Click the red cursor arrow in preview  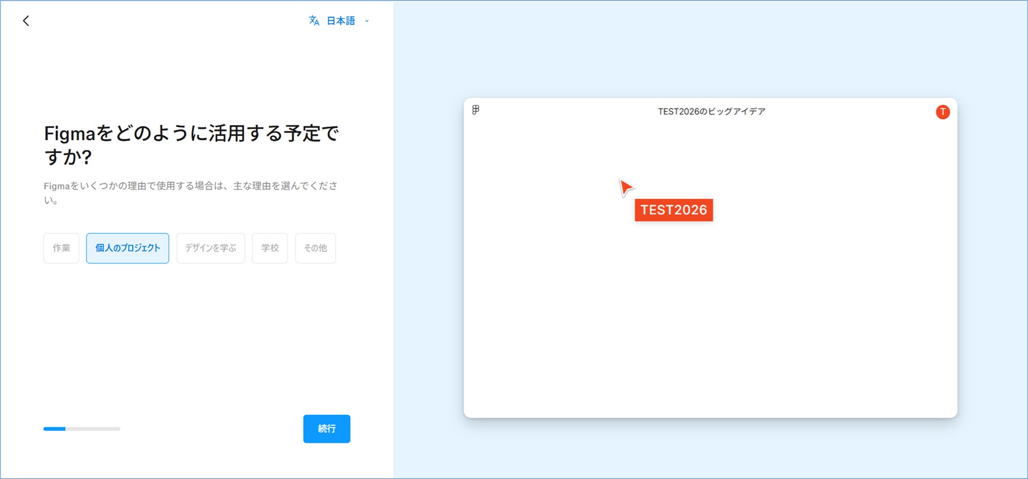pyautogui.click(x=626, y=187)
